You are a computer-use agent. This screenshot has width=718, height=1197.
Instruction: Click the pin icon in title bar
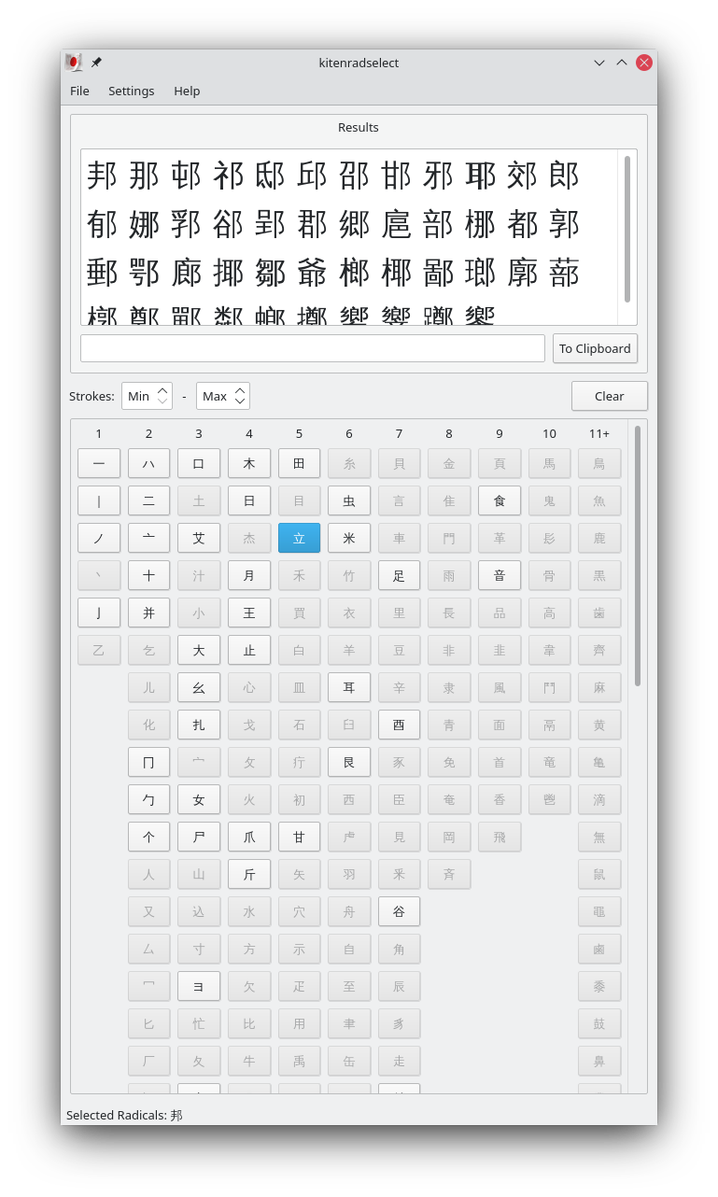[x=96, y=63]
